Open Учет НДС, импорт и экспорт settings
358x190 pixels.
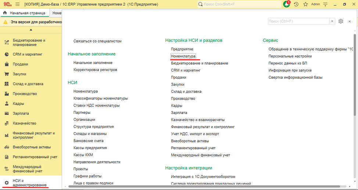click(195, 134)
